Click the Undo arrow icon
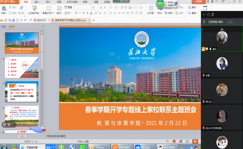The width and height of the screenshot is (243, 149). [21, 20]
